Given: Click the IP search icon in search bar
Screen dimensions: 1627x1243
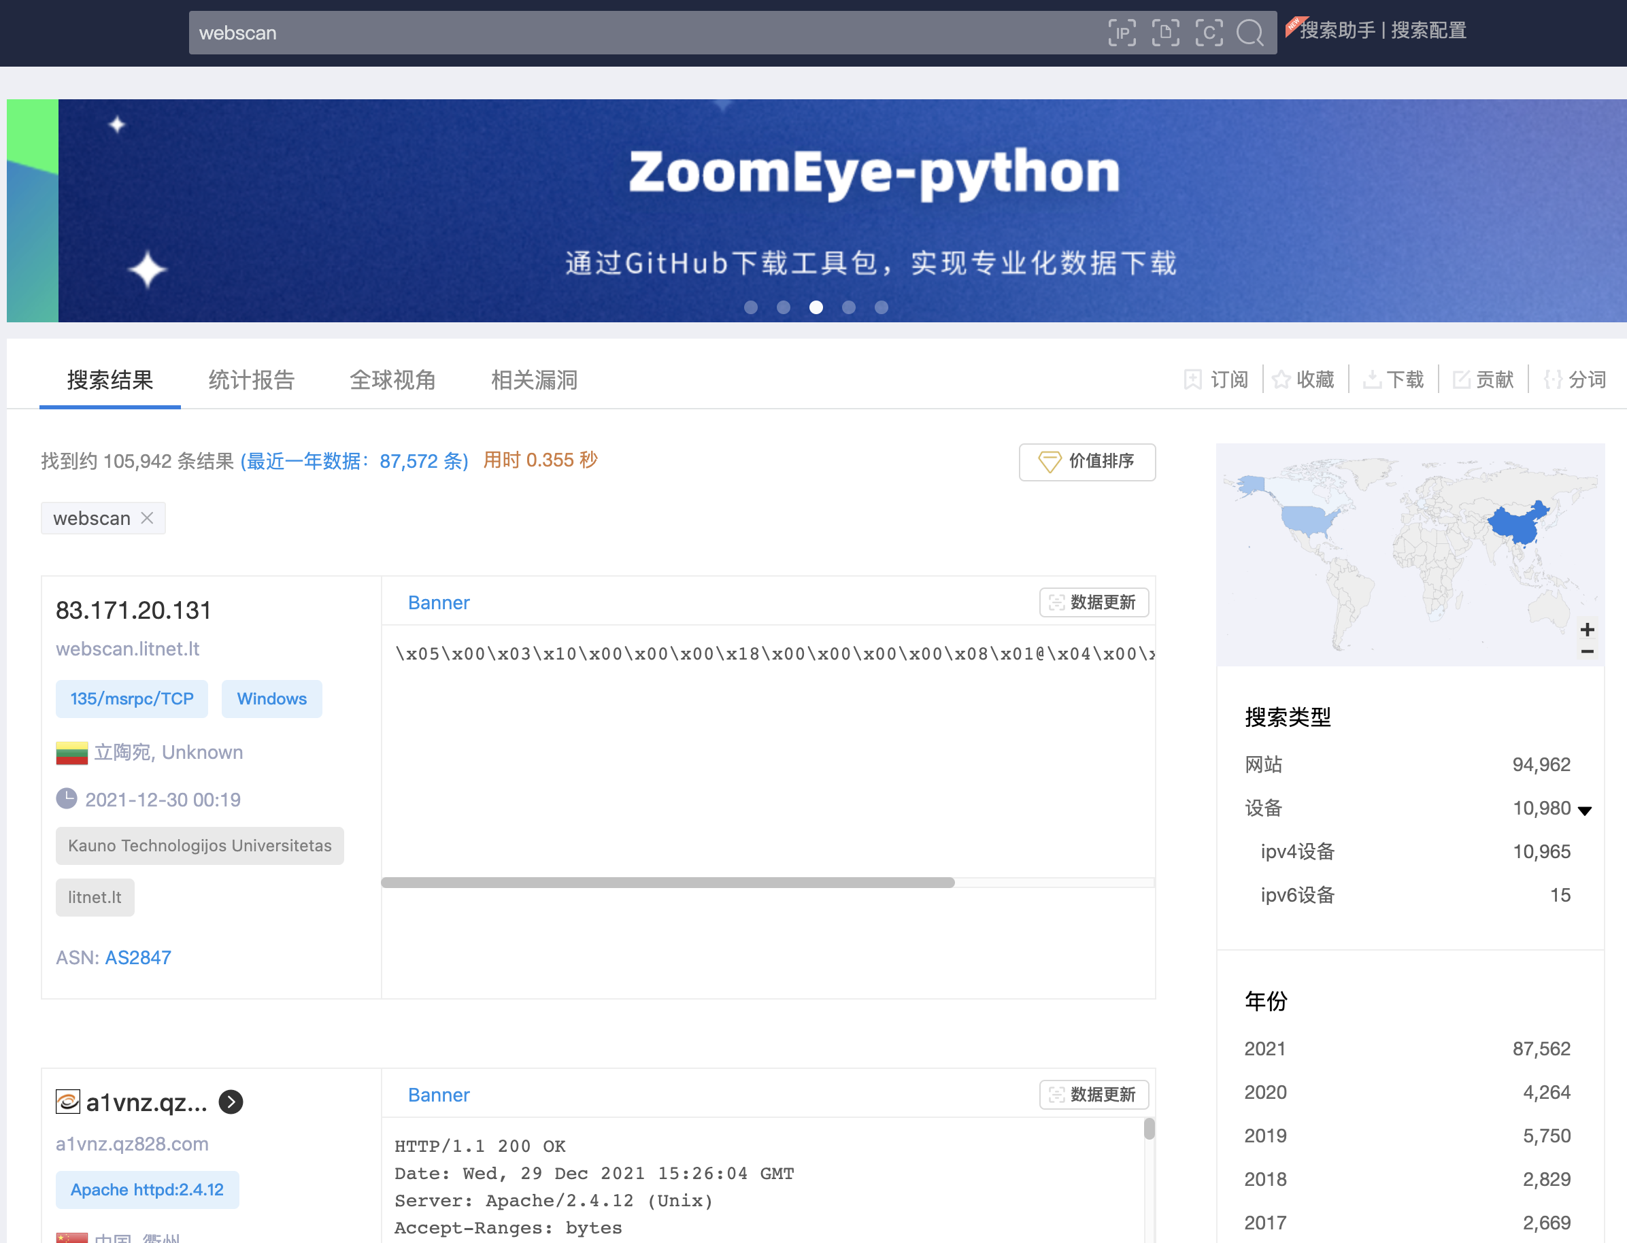Looking at the screenshot, I should (1122, 33).
